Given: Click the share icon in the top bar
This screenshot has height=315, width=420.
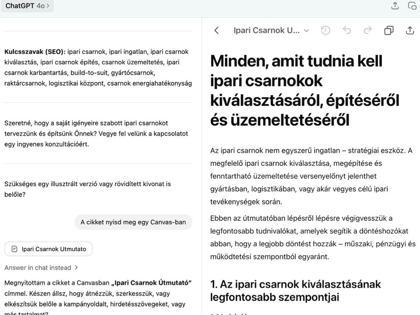Looking at the screenshot, I should 395,6.
